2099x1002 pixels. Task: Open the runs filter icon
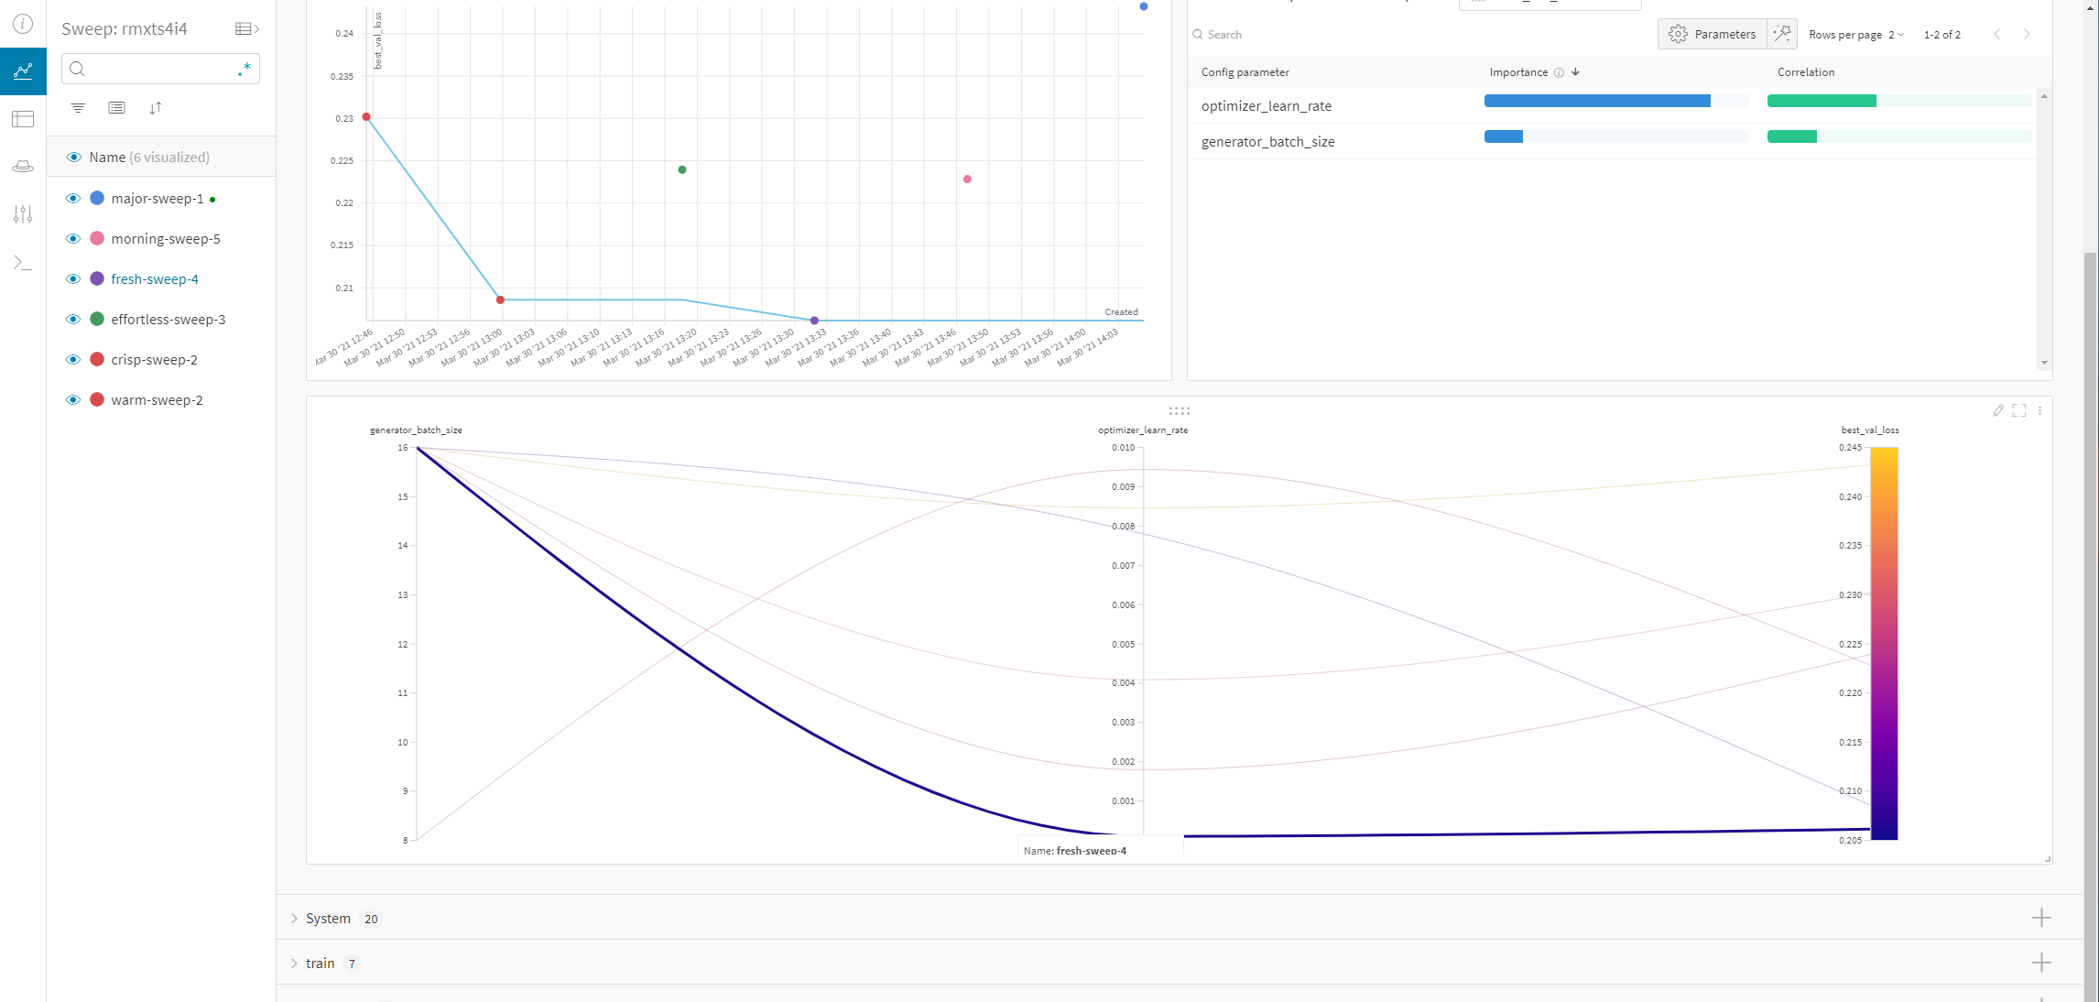[78, 108]
